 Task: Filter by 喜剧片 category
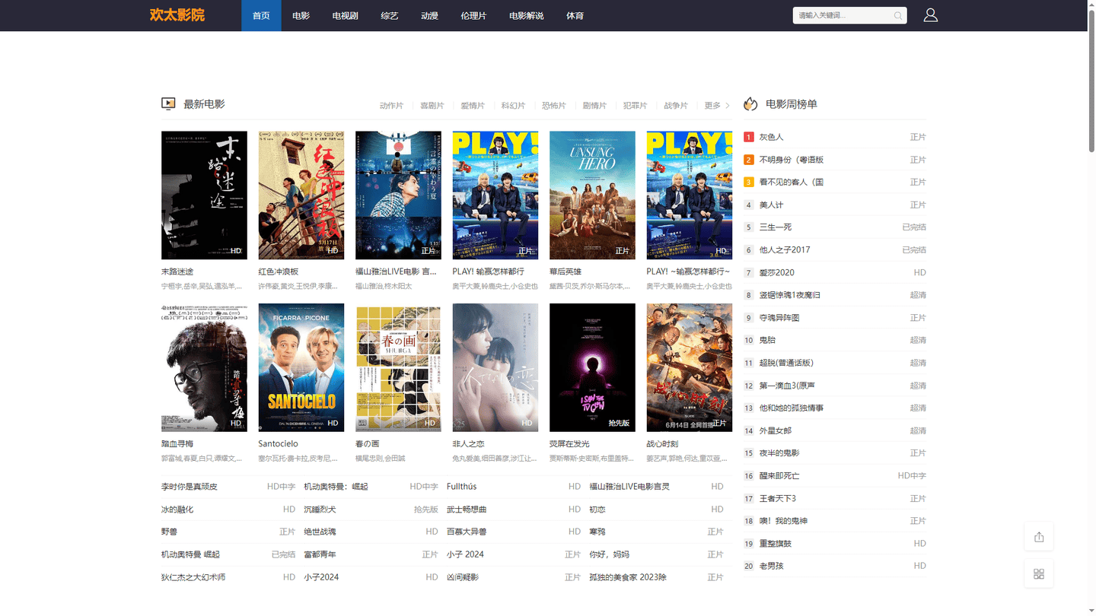432,106
